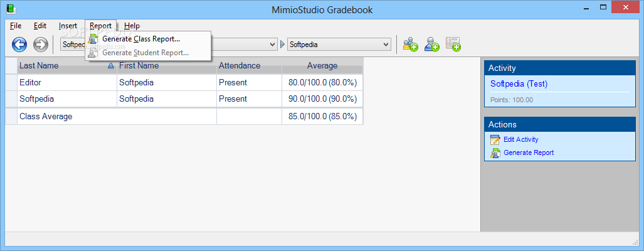Click the Generate Report link
The height and width of the screenshot is (251, 644).
529,153
